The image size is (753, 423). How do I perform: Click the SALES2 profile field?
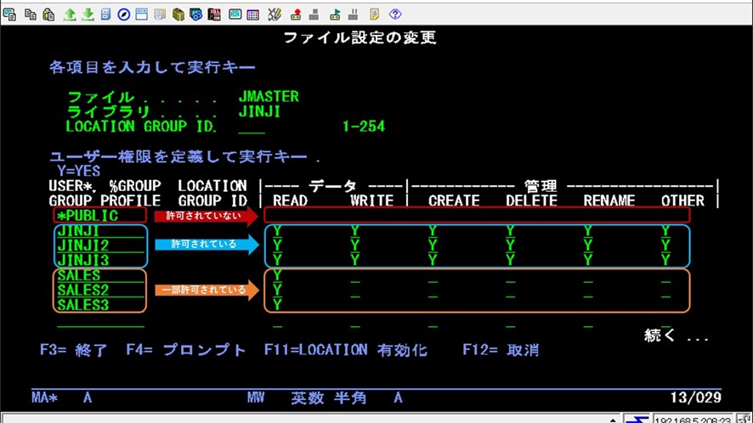click(100, 290)
